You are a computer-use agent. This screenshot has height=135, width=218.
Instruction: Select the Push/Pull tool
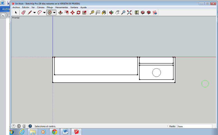tap(60, 13)
